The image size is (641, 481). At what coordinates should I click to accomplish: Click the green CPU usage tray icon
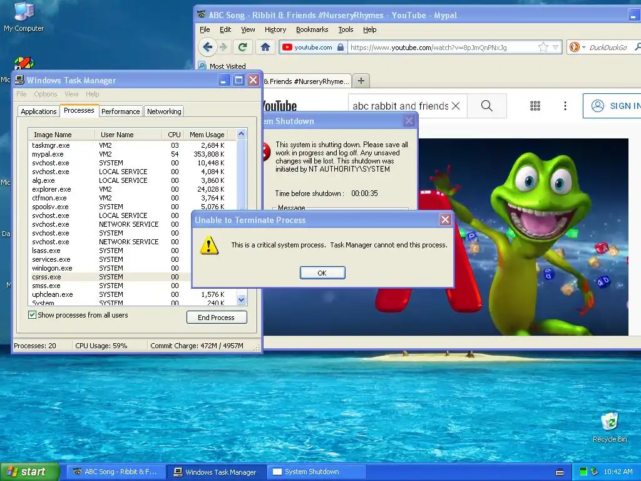(583, 472)
